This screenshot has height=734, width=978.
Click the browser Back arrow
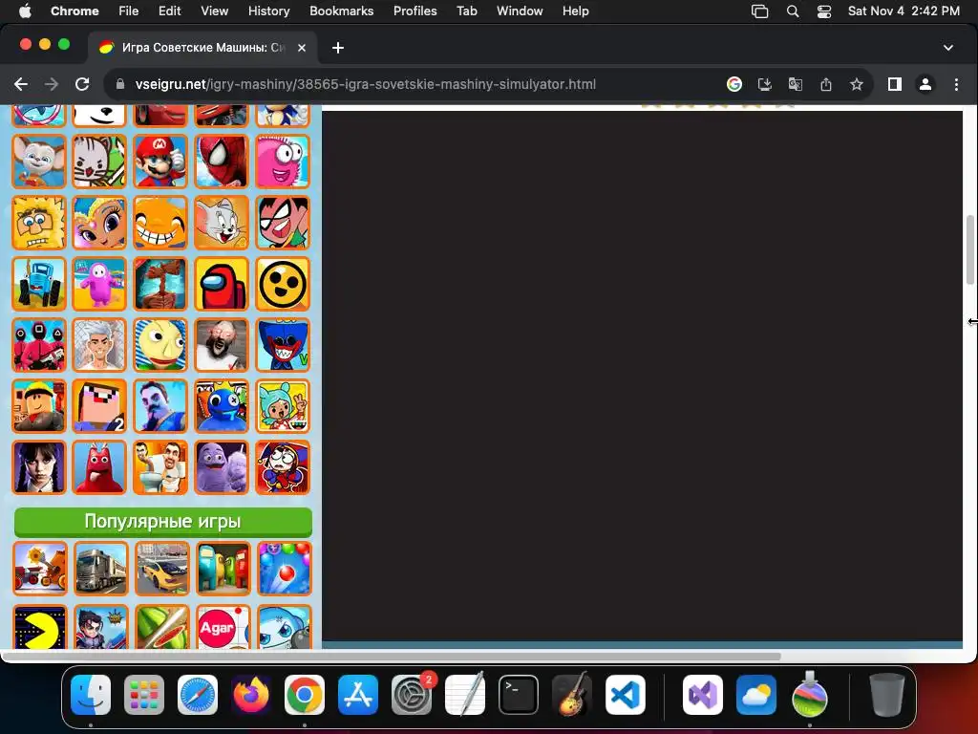21,84
